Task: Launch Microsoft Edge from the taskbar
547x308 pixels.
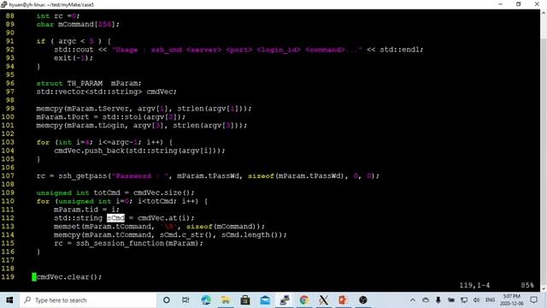Action: (206, 300)
